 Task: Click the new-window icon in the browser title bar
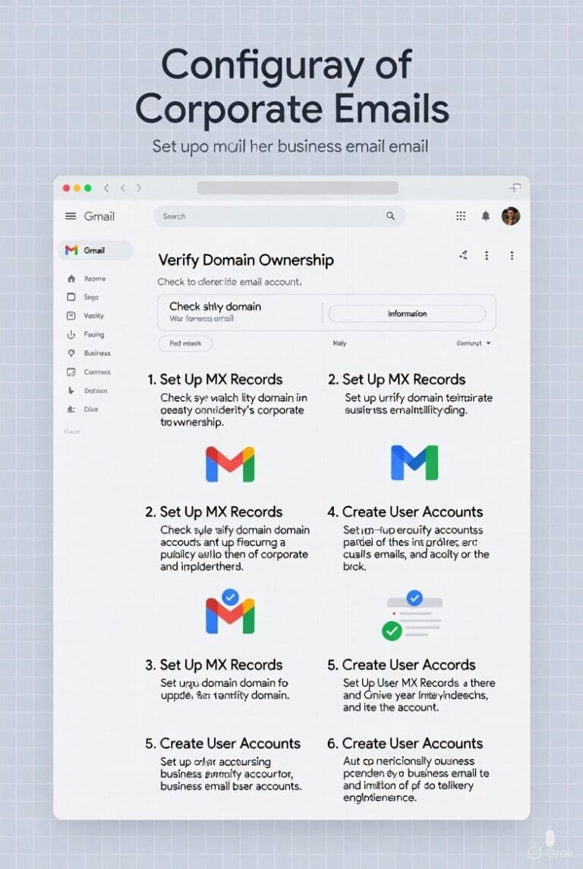coord(515,188)
